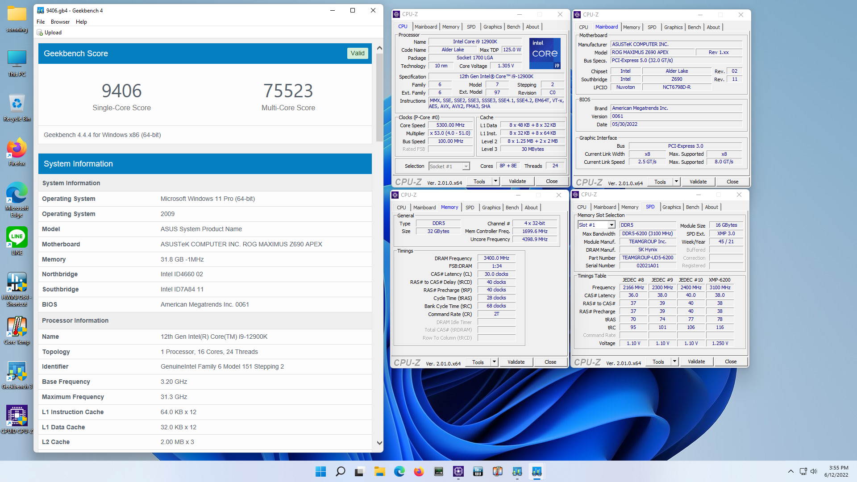Image resolution: width=857 pixels, height=482 pixels.
Task: Click the Part Number TEAMGROUP-UD5-6200 field
Action: pos(648,258)
